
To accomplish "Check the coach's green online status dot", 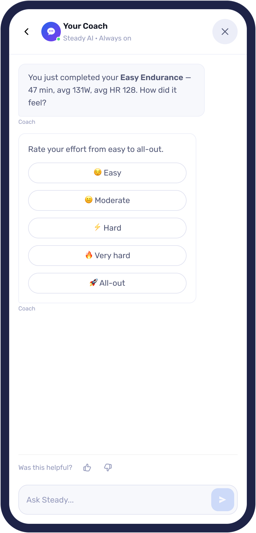I will click(58, 38).
